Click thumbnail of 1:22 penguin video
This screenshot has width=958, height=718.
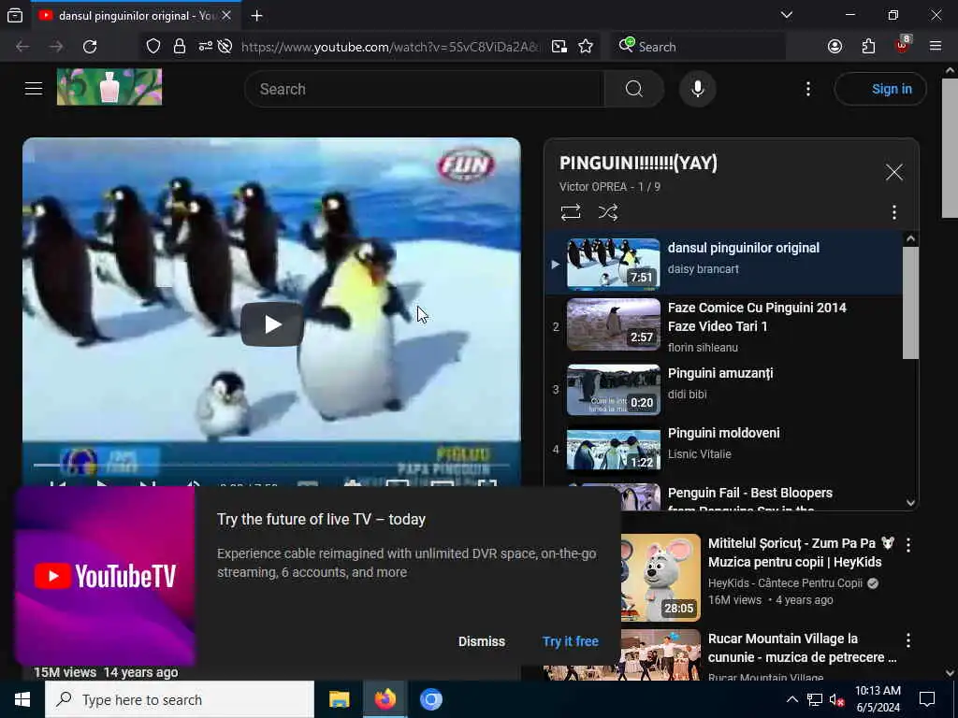[614, 450]
